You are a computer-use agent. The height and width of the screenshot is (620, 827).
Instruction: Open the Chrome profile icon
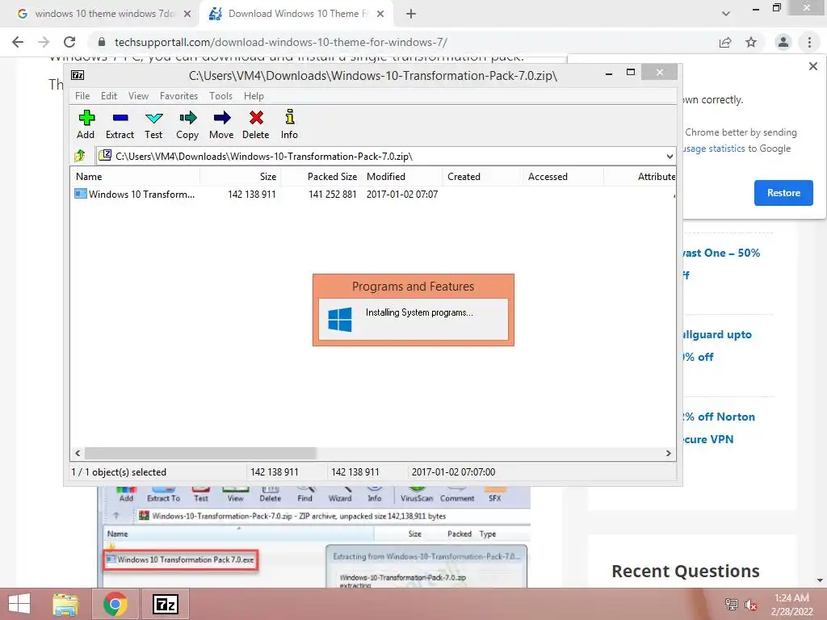(783, 42)
